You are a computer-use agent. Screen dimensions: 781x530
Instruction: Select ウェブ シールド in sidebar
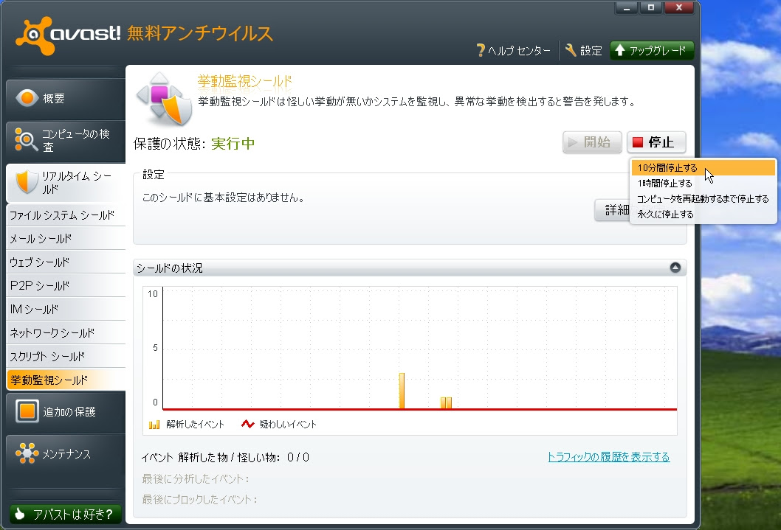pyautogui.click(x=66, y=262)
